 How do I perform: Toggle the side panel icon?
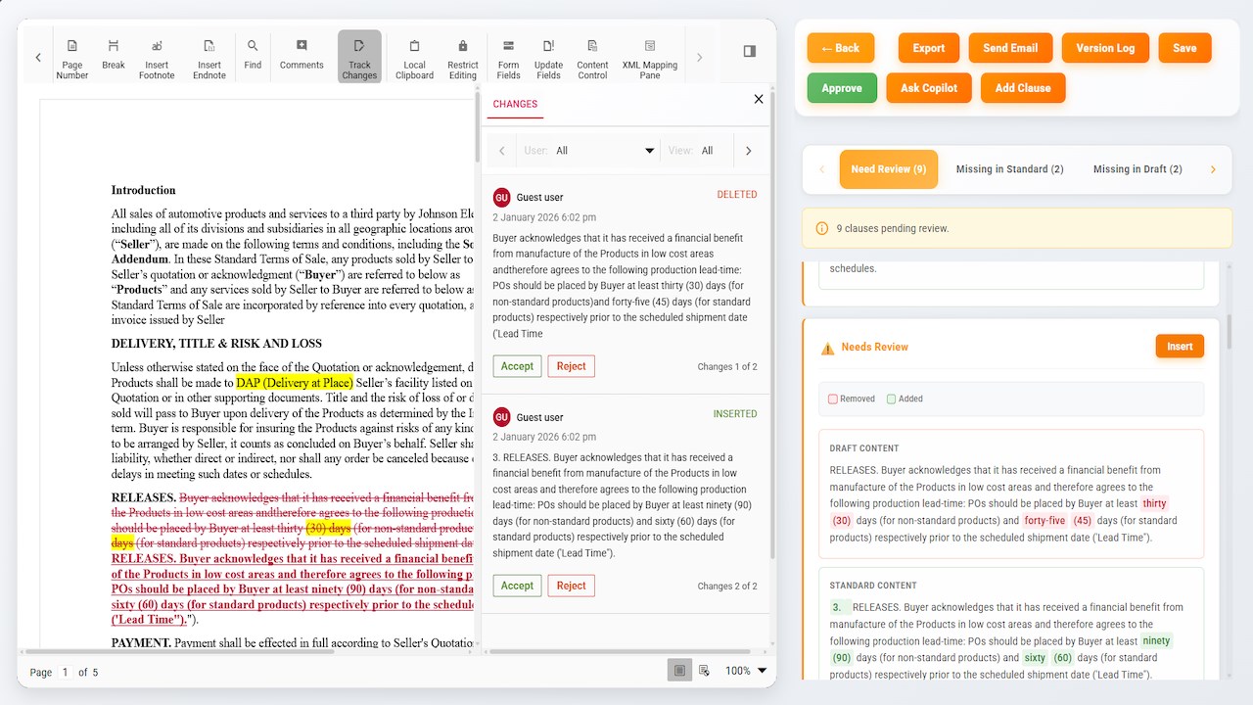coord(750,51)
